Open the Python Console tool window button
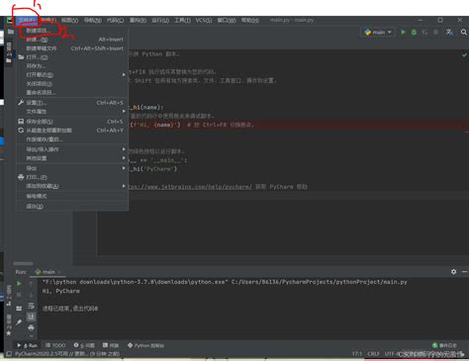Viewport: 469px width, 361px height. tap(145, 345)
